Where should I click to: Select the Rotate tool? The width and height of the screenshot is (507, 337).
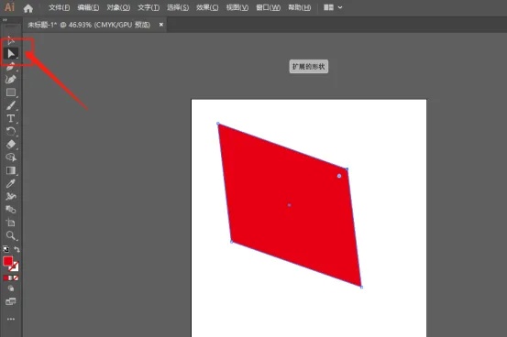point(11,131)
